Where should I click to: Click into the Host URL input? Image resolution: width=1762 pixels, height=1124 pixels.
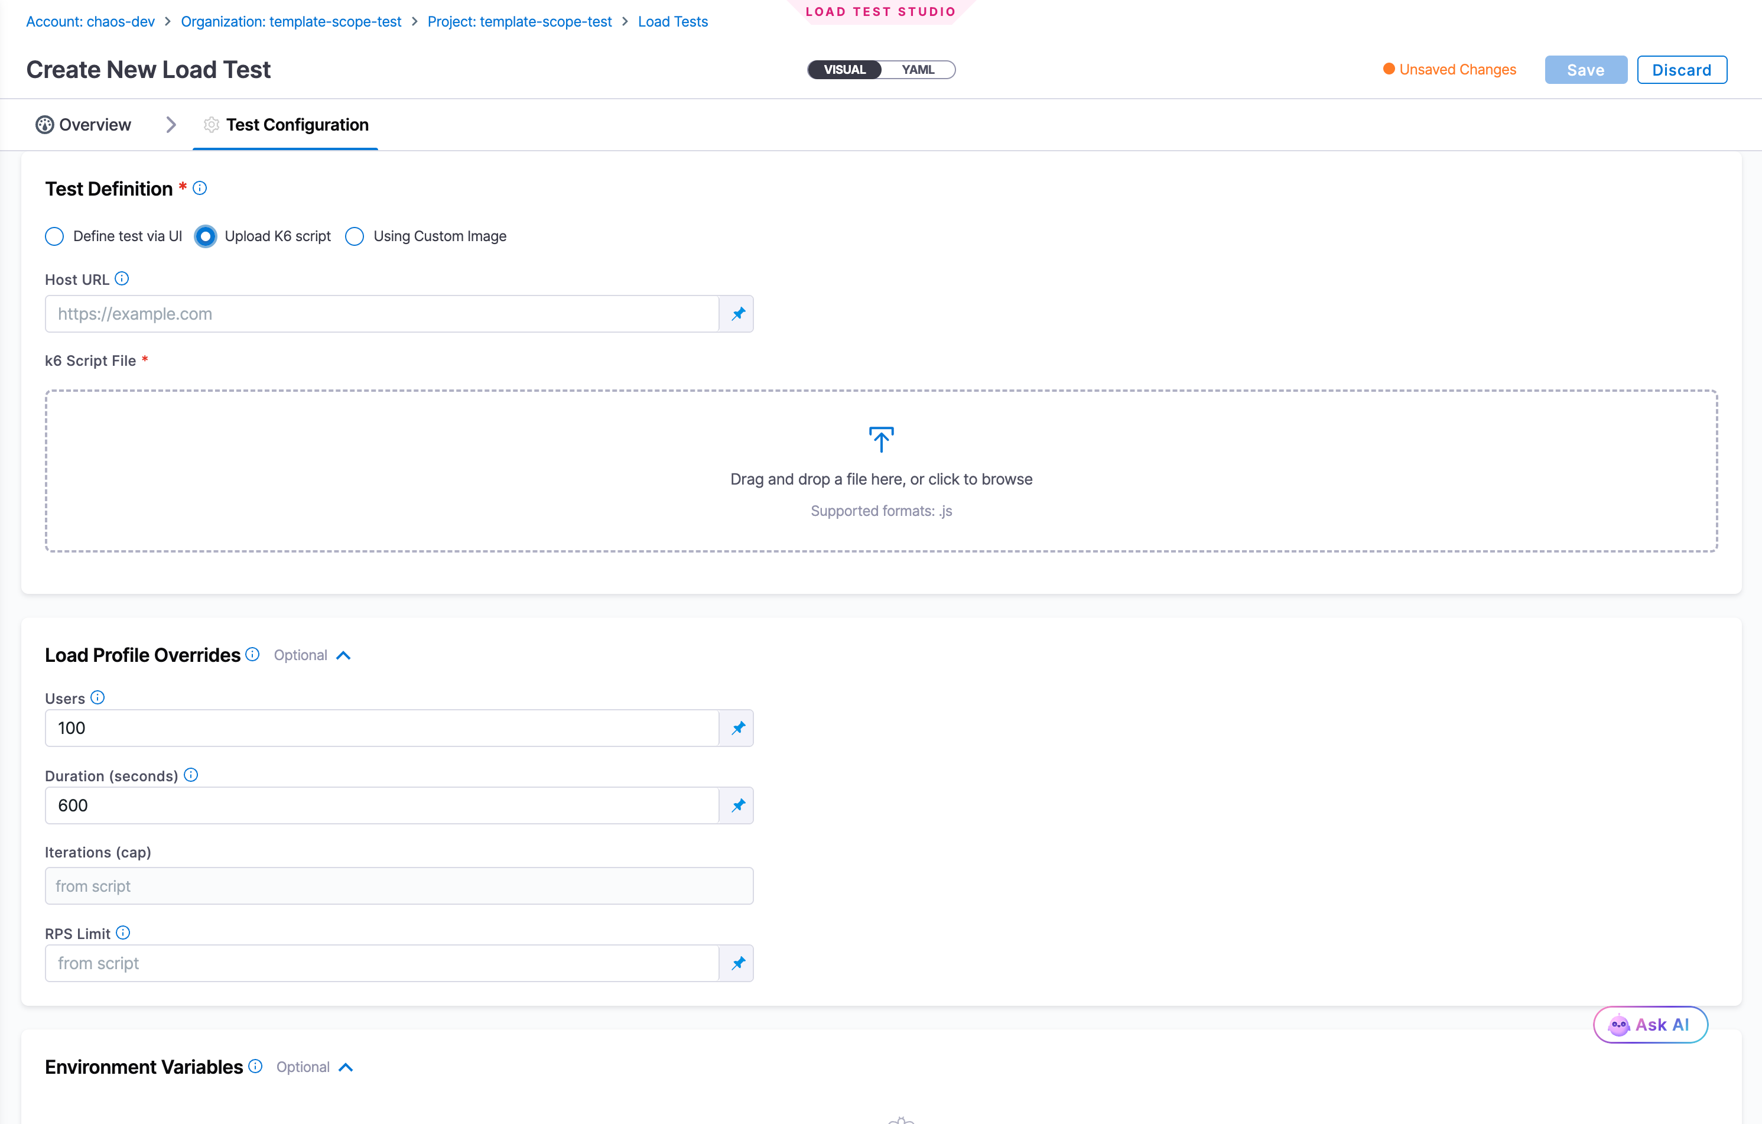click(x=382, y=314)
